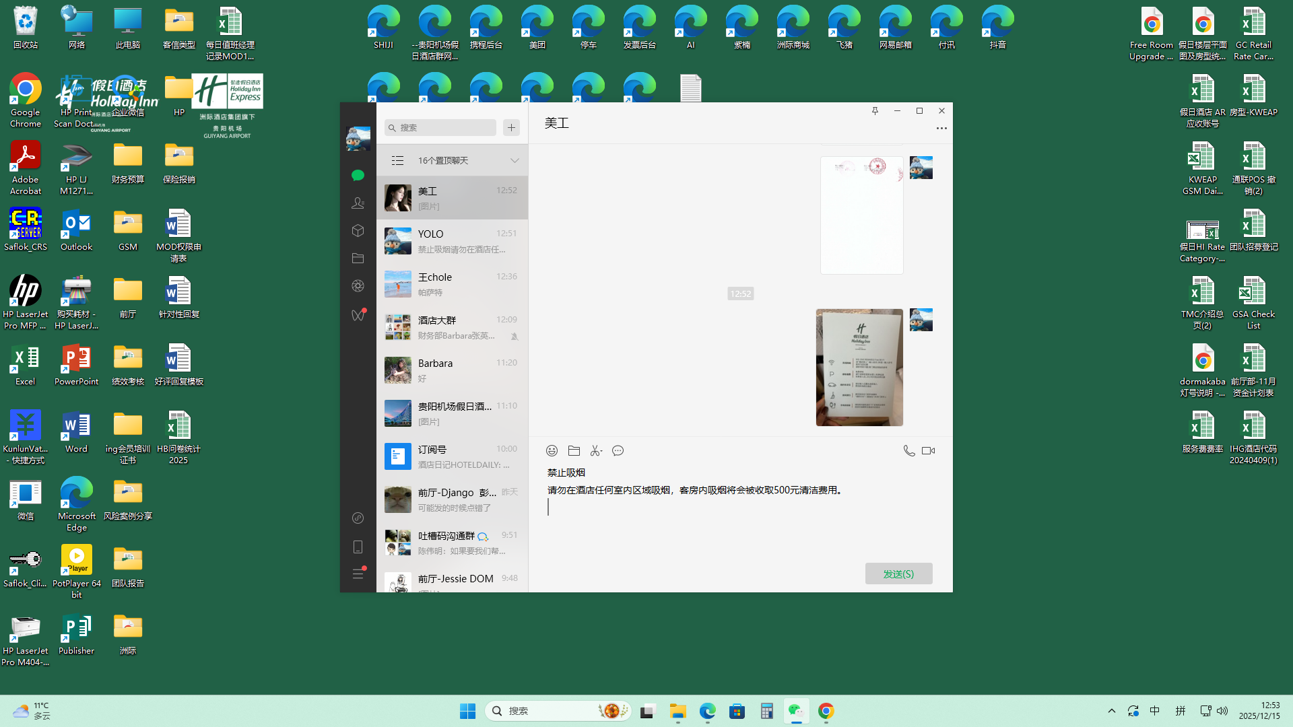This screenshot has width=1293, height=727.
Task: Start a voice call with 美工
Action: click(908, 451)
